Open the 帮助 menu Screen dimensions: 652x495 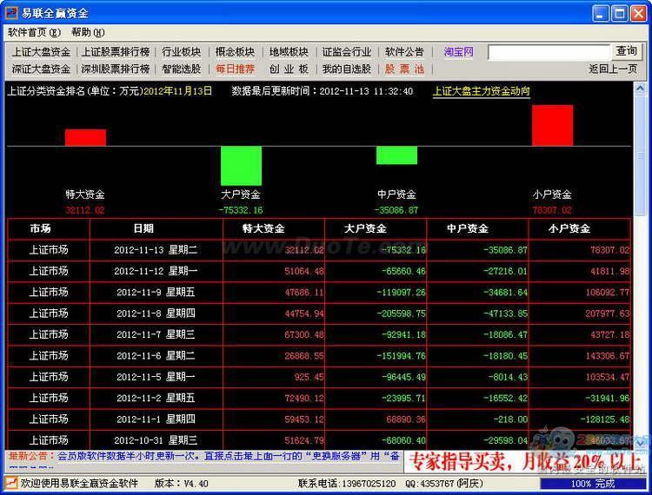(88, 32)
